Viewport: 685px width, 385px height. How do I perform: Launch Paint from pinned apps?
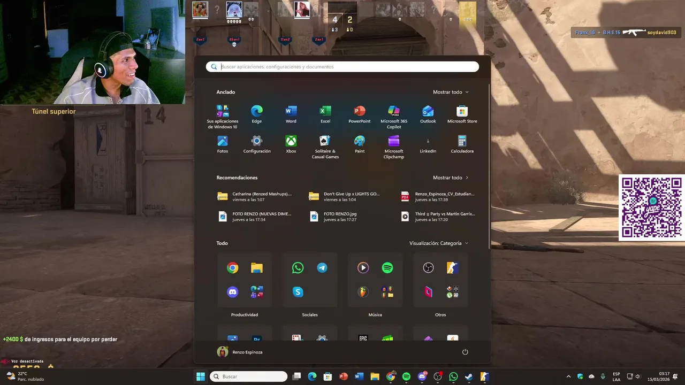pos(360,144)
